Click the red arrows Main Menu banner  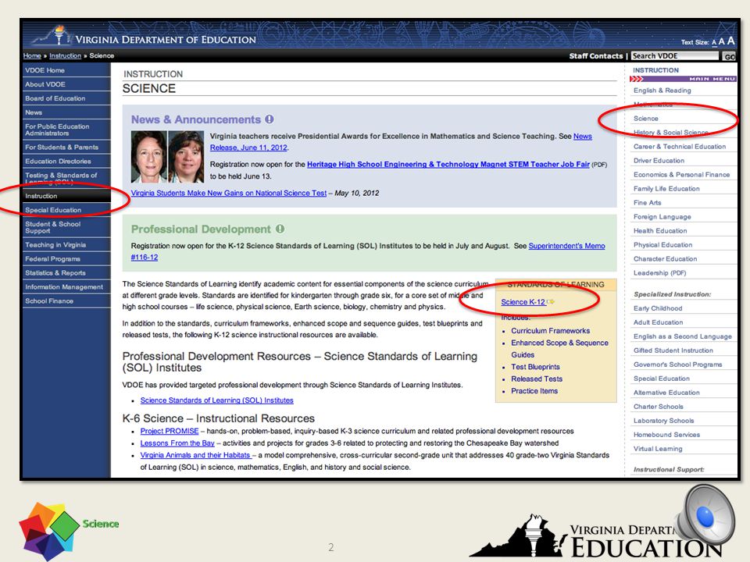tap(683, 79)
